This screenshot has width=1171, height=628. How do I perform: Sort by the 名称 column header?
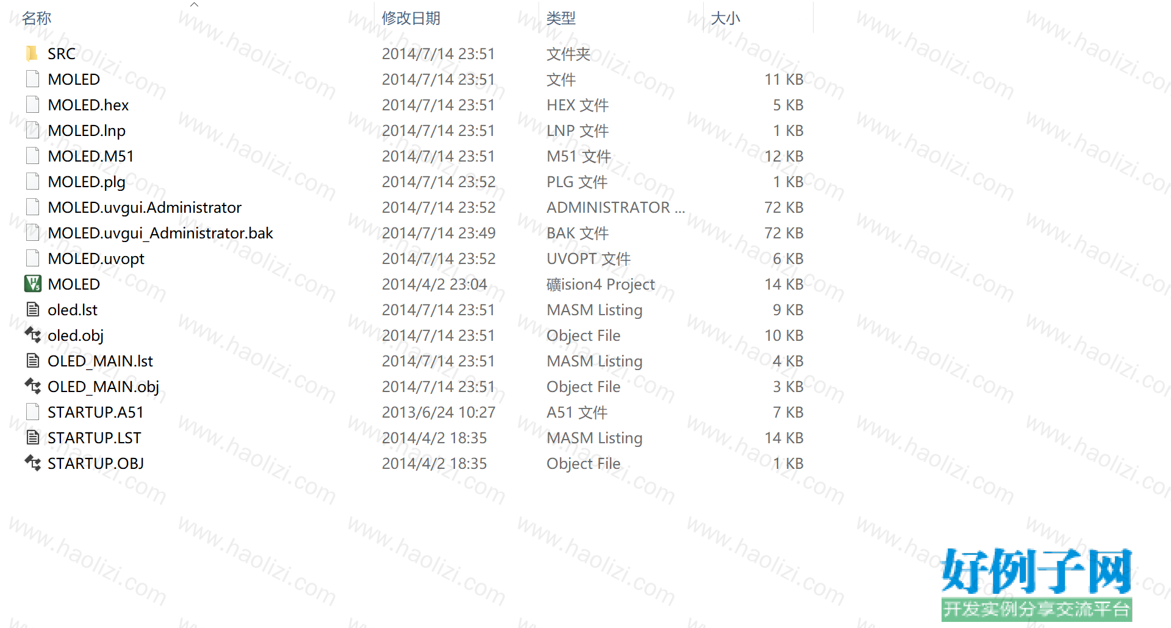pyautogui.click(x=37, y=18)
